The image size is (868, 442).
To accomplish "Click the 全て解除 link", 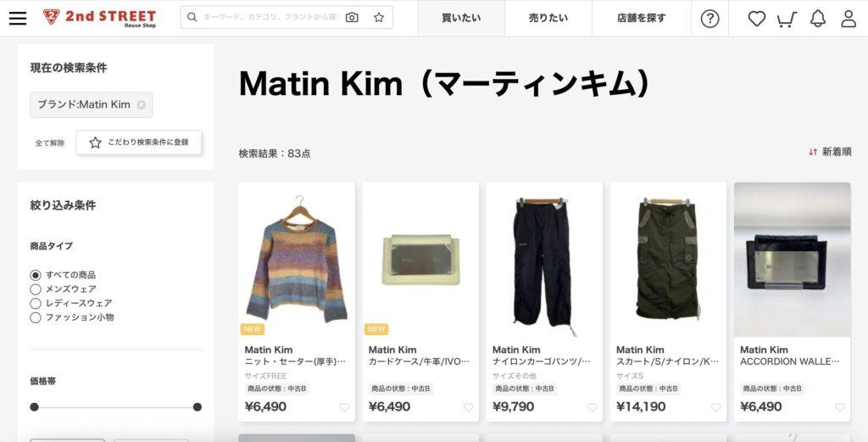I will 50,143.
